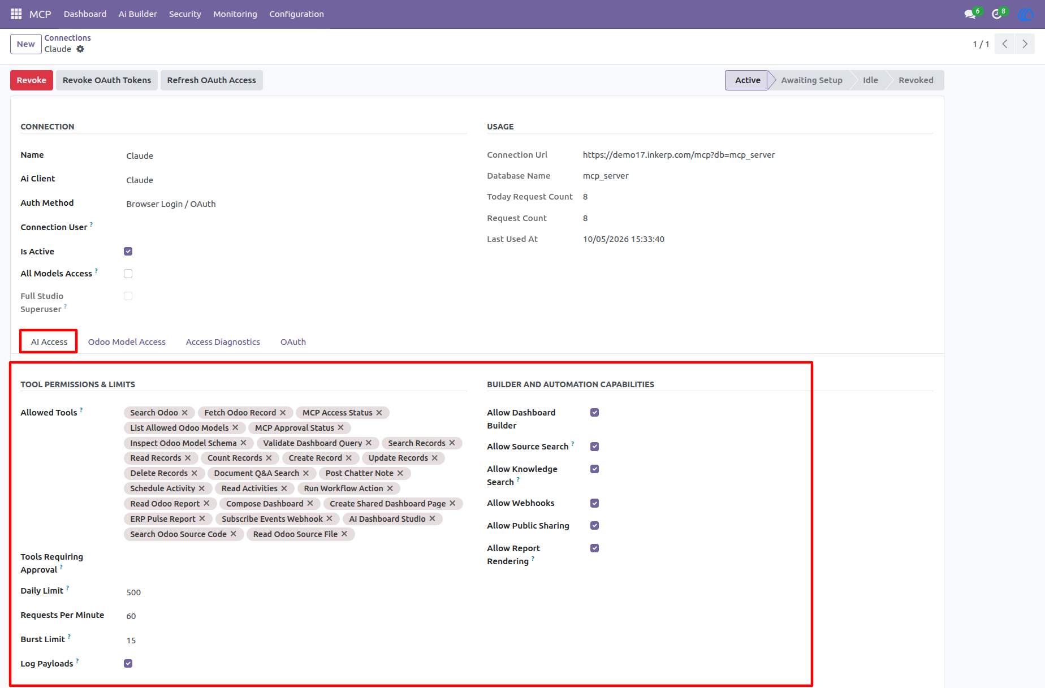The image size is (1045, 688).
Task: Switch to the Odoo Model Access tab
Action: click(x=127, y=342)
